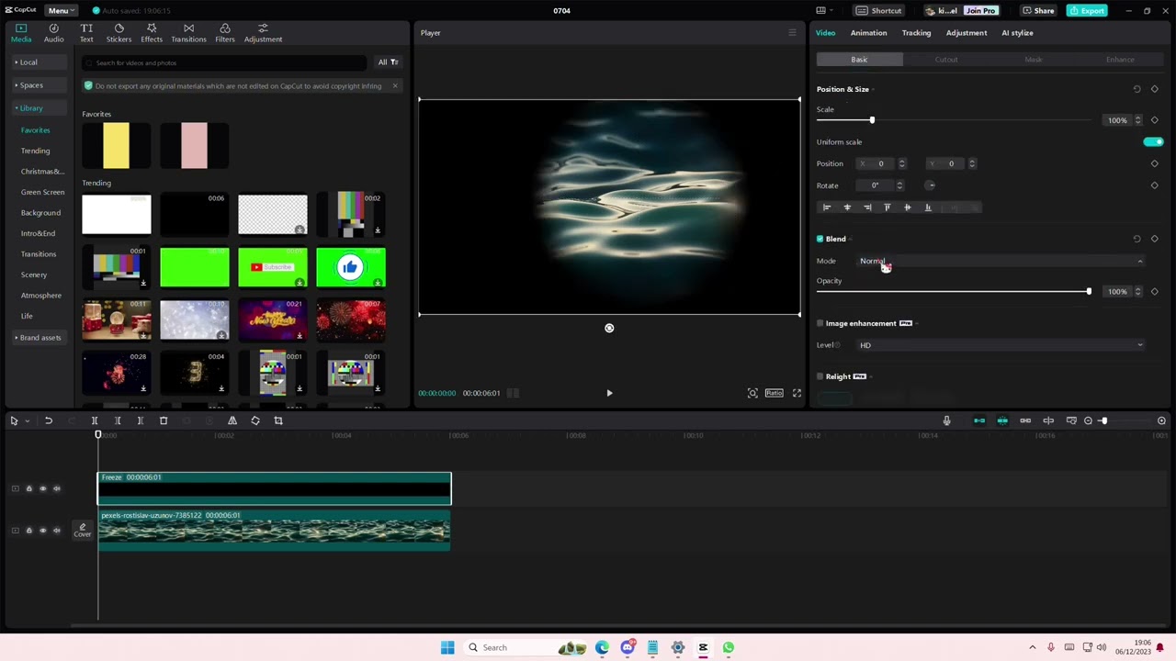
Task: Click the Ratio button in the player
Action: 775,393
